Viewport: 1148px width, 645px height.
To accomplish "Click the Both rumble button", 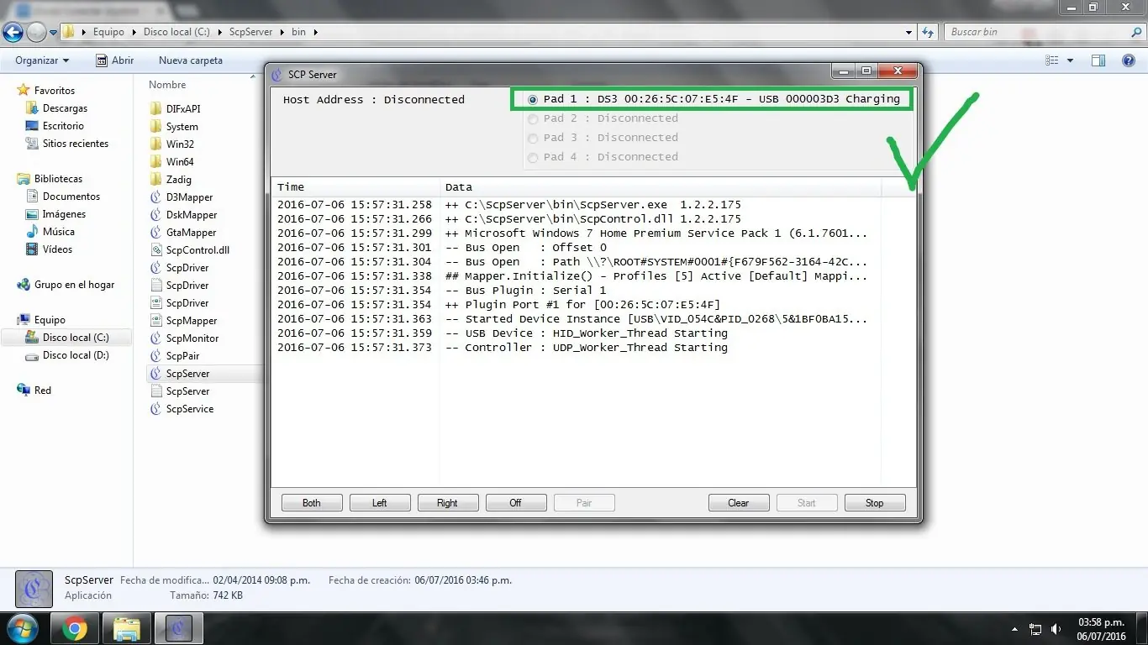I will [312, 503].
